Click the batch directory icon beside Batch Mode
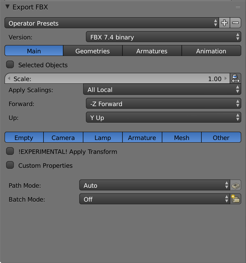This screenshot has width=246, height=263. pyautogui.click(x=236, y=199)
